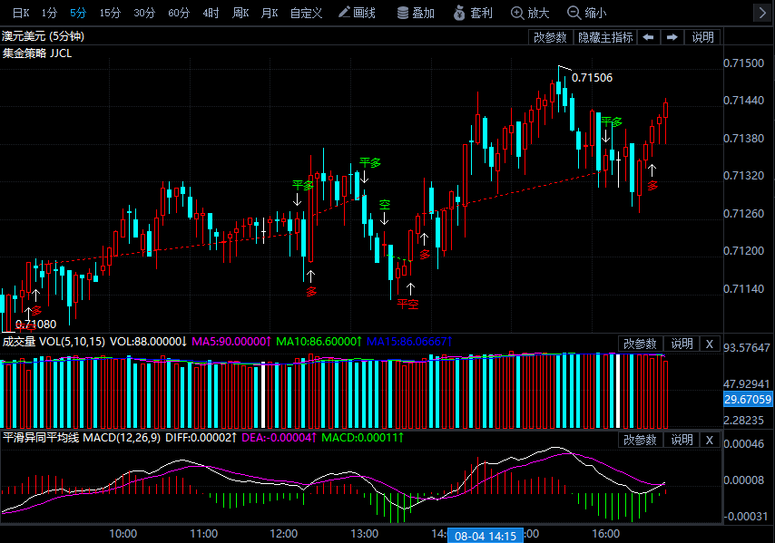Screen dimensions: 775x543
Task: Click the left arrow indicator button
Action: [x=648, y=37]
